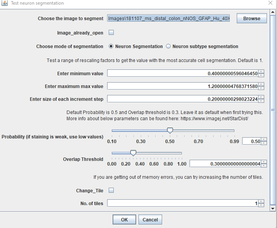Image resolution: width=277 pixels, height=228 pixels.
Task: Increase No. of tiles with up arrow
Action: (x=262, y=201)
